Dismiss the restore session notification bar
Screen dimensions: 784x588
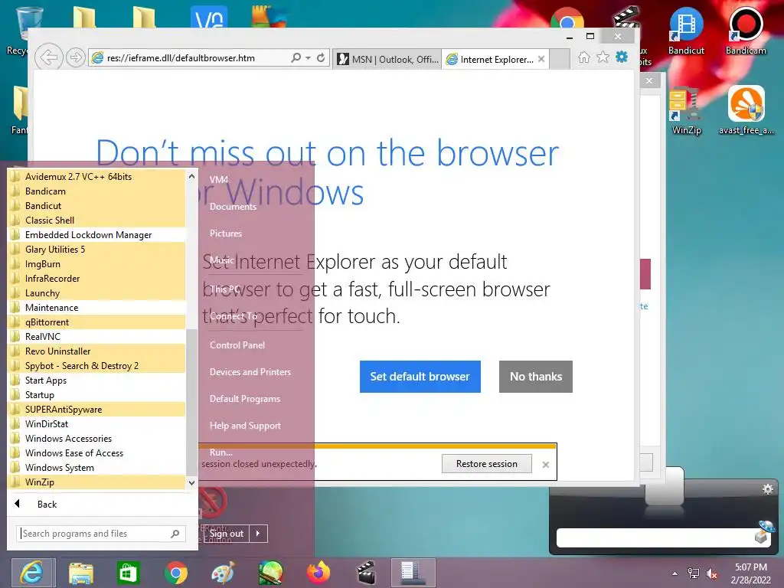point(545,465)
